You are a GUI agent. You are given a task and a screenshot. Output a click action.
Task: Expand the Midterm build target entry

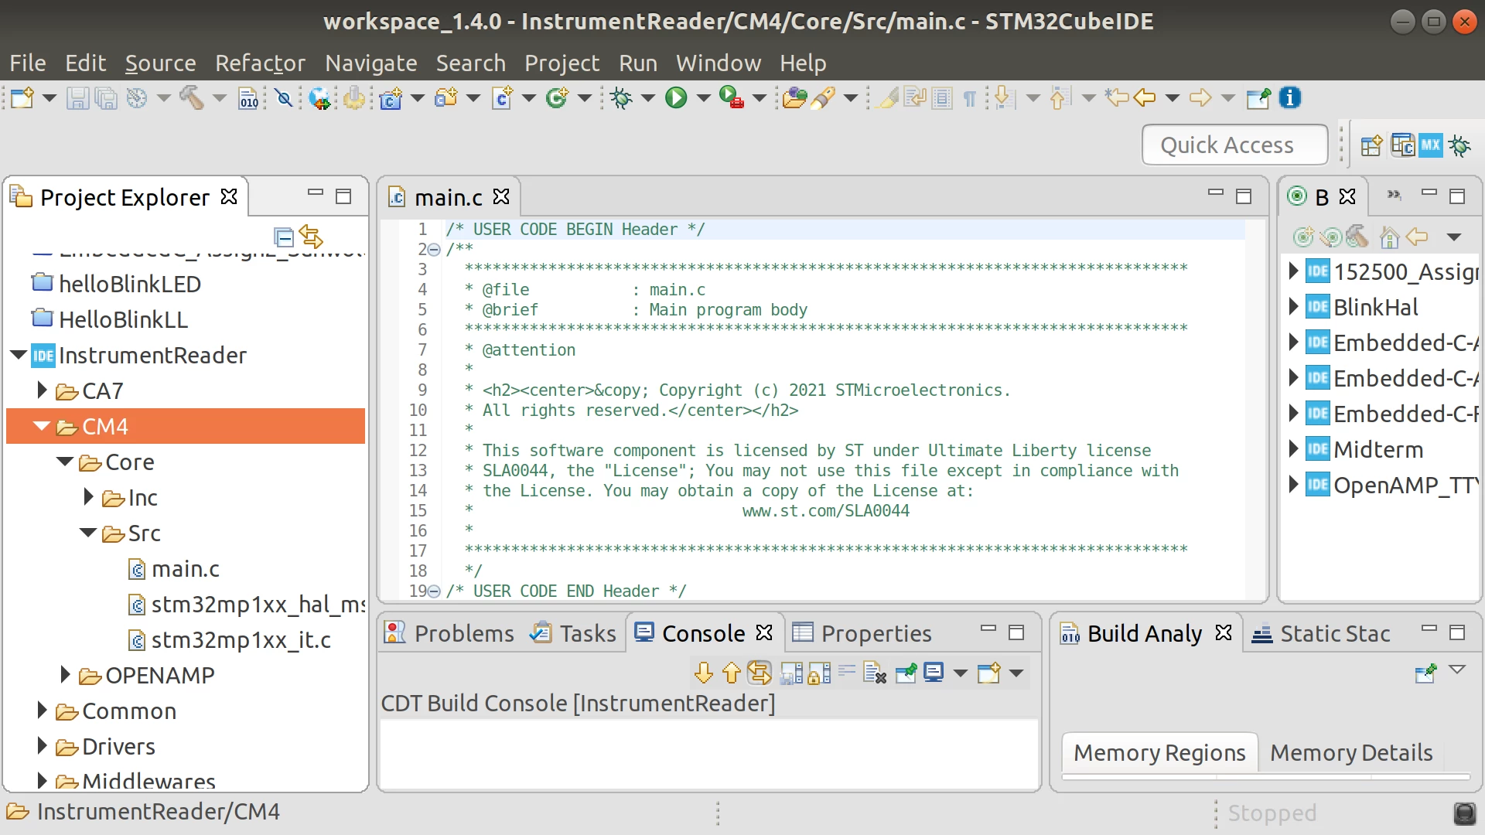pyautogui.click(x=1293, y=449)
